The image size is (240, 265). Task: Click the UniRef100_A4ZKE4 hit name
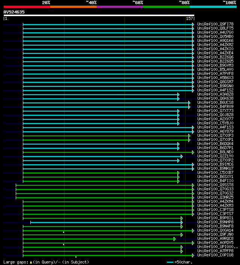point(215,53)
